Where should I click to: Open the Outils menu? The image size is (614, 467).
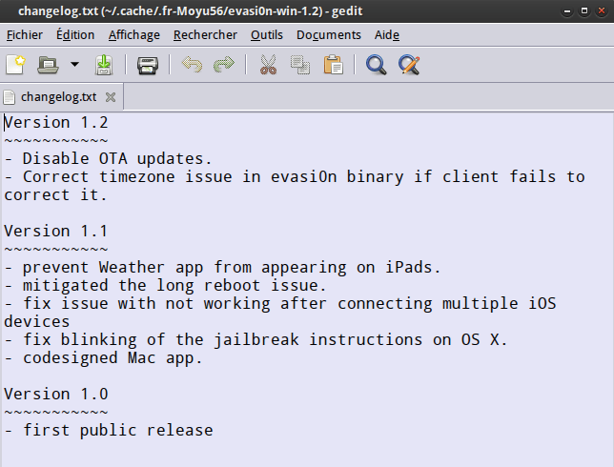pos(267,35)
